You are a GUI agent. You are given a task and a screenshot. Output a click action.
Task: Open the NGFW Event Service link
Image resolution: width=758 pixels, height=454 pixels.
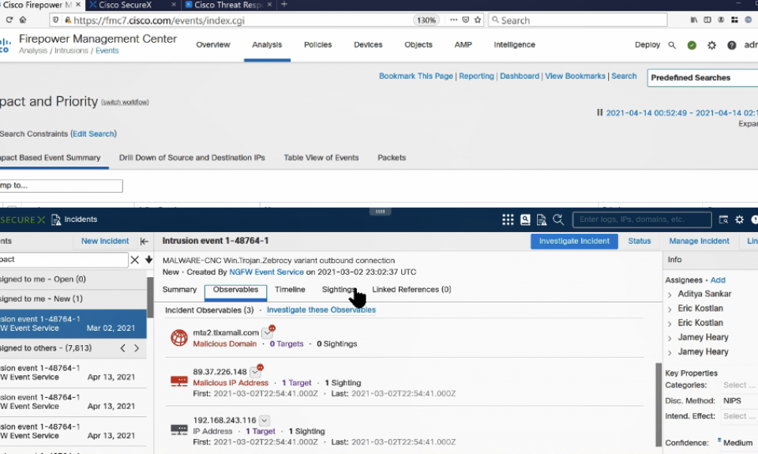tap(266, 272)
